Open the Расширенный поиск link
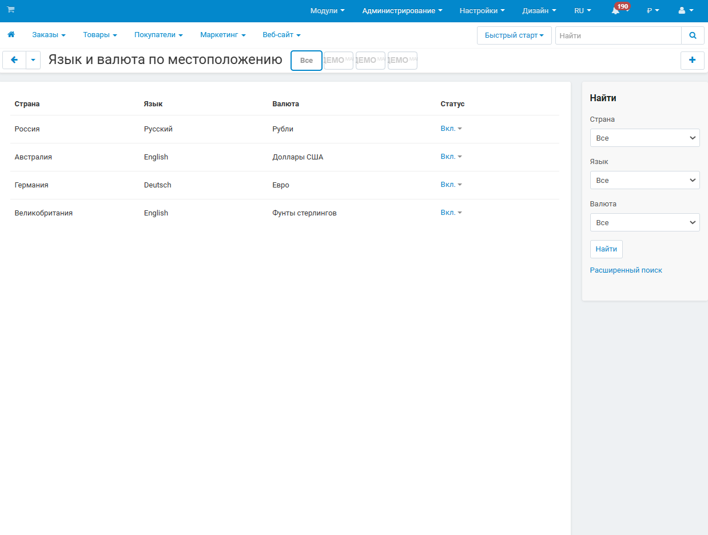Viewport: 708px width, 535px height. pyautogui.click(x=626, y=270)
